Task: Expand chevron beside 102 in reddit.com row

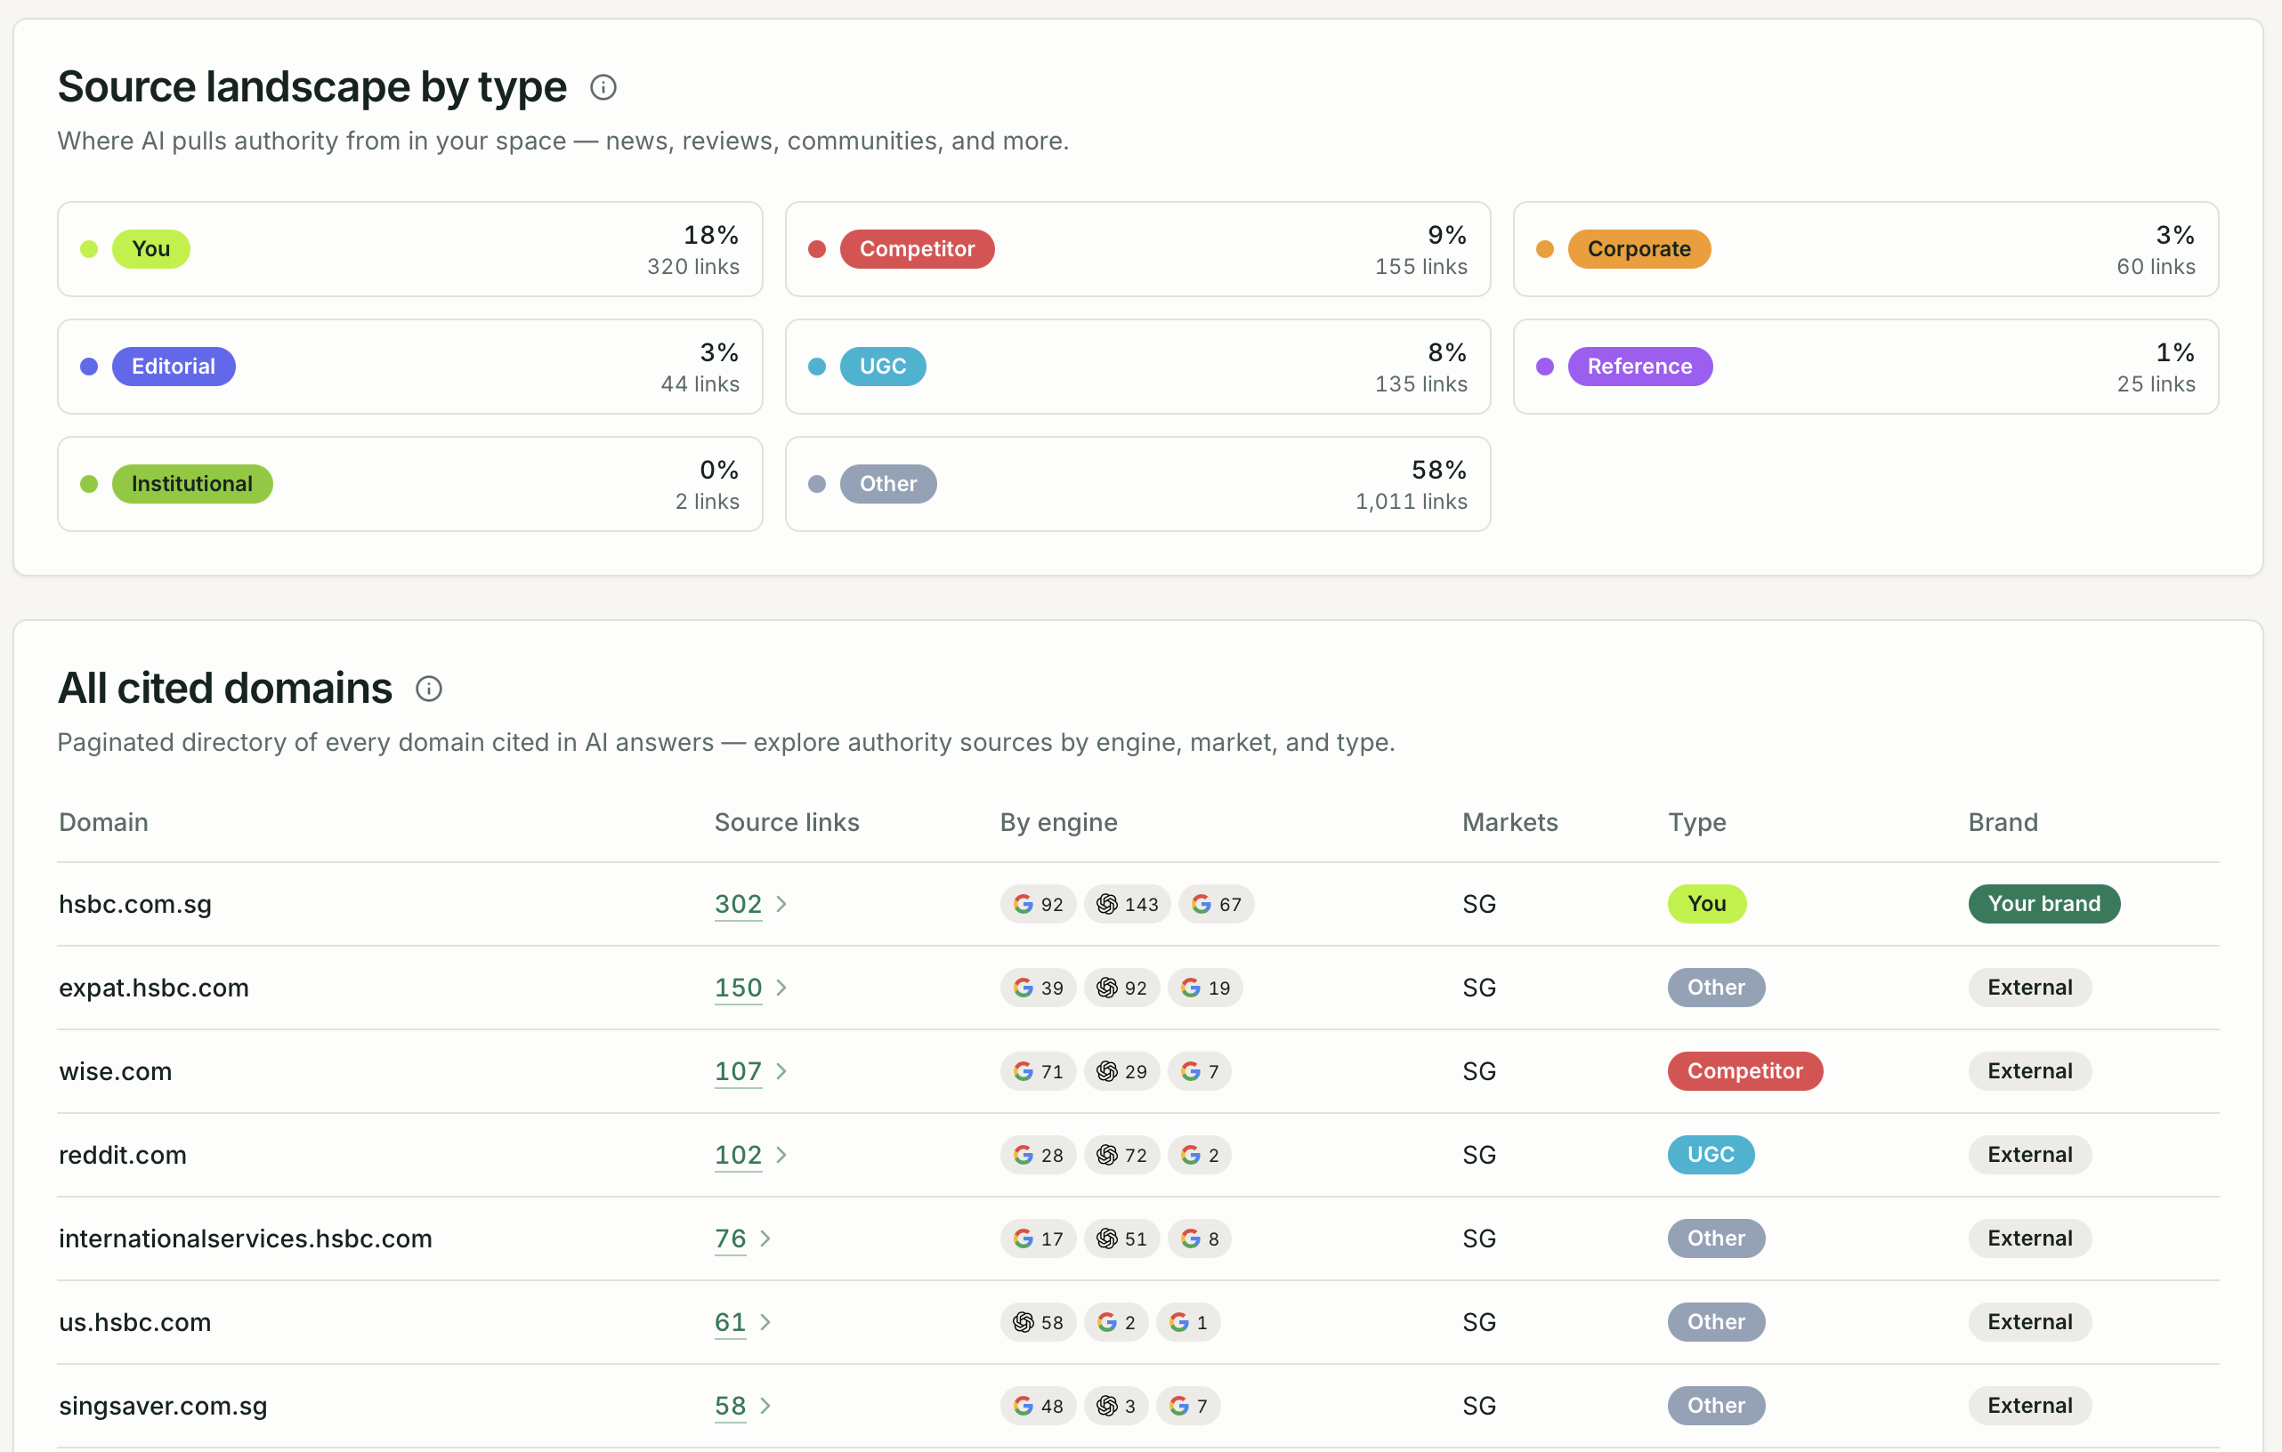Action: (x=781, y=1155)
